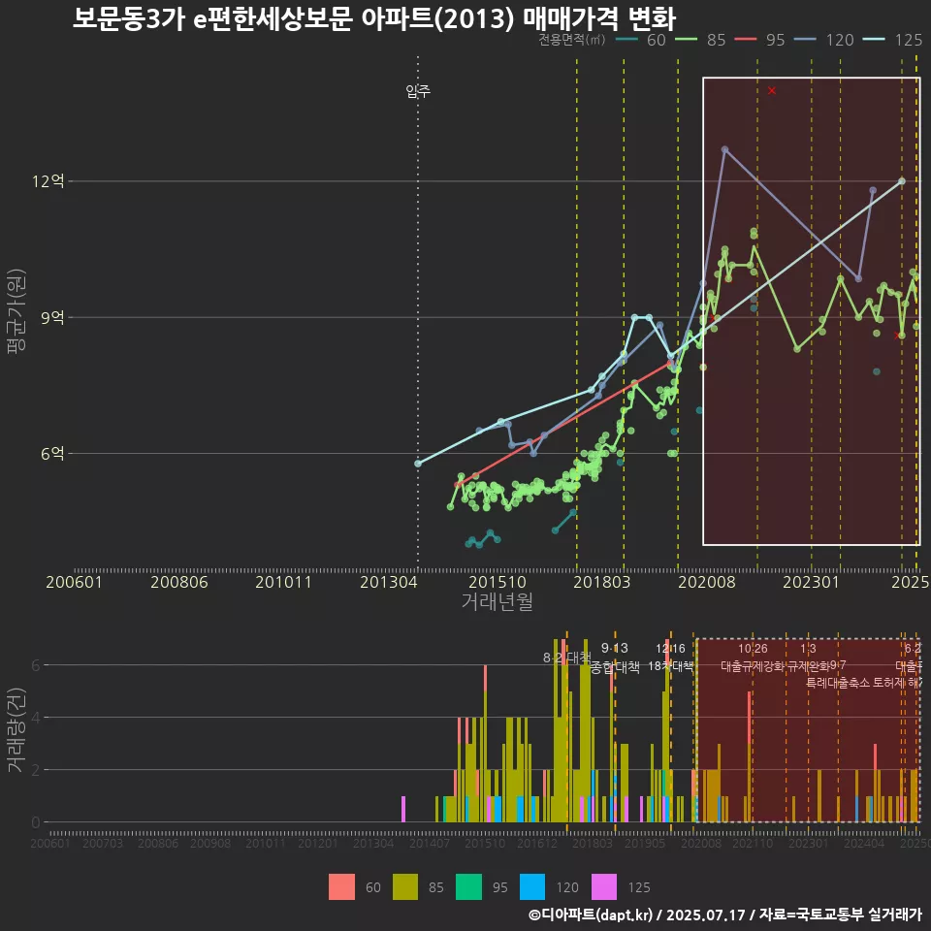Click the 85 line entry in top legend
931x931 pixels.
701,40
